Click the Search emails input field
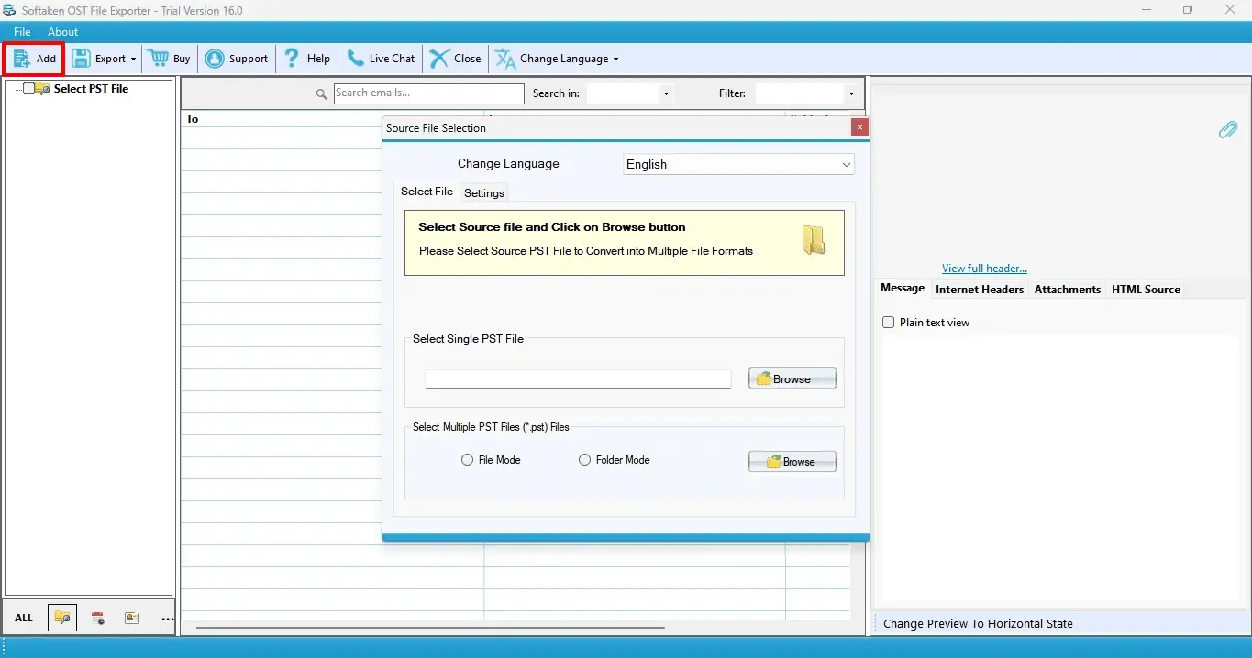 (x=428, y=93)
